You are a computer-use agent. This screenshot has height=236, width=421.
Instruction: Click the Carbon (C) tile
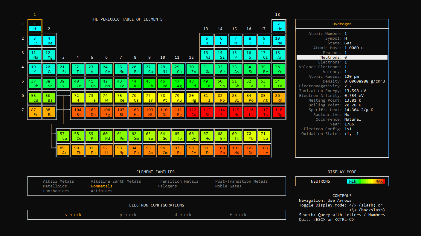coord(221,41)
